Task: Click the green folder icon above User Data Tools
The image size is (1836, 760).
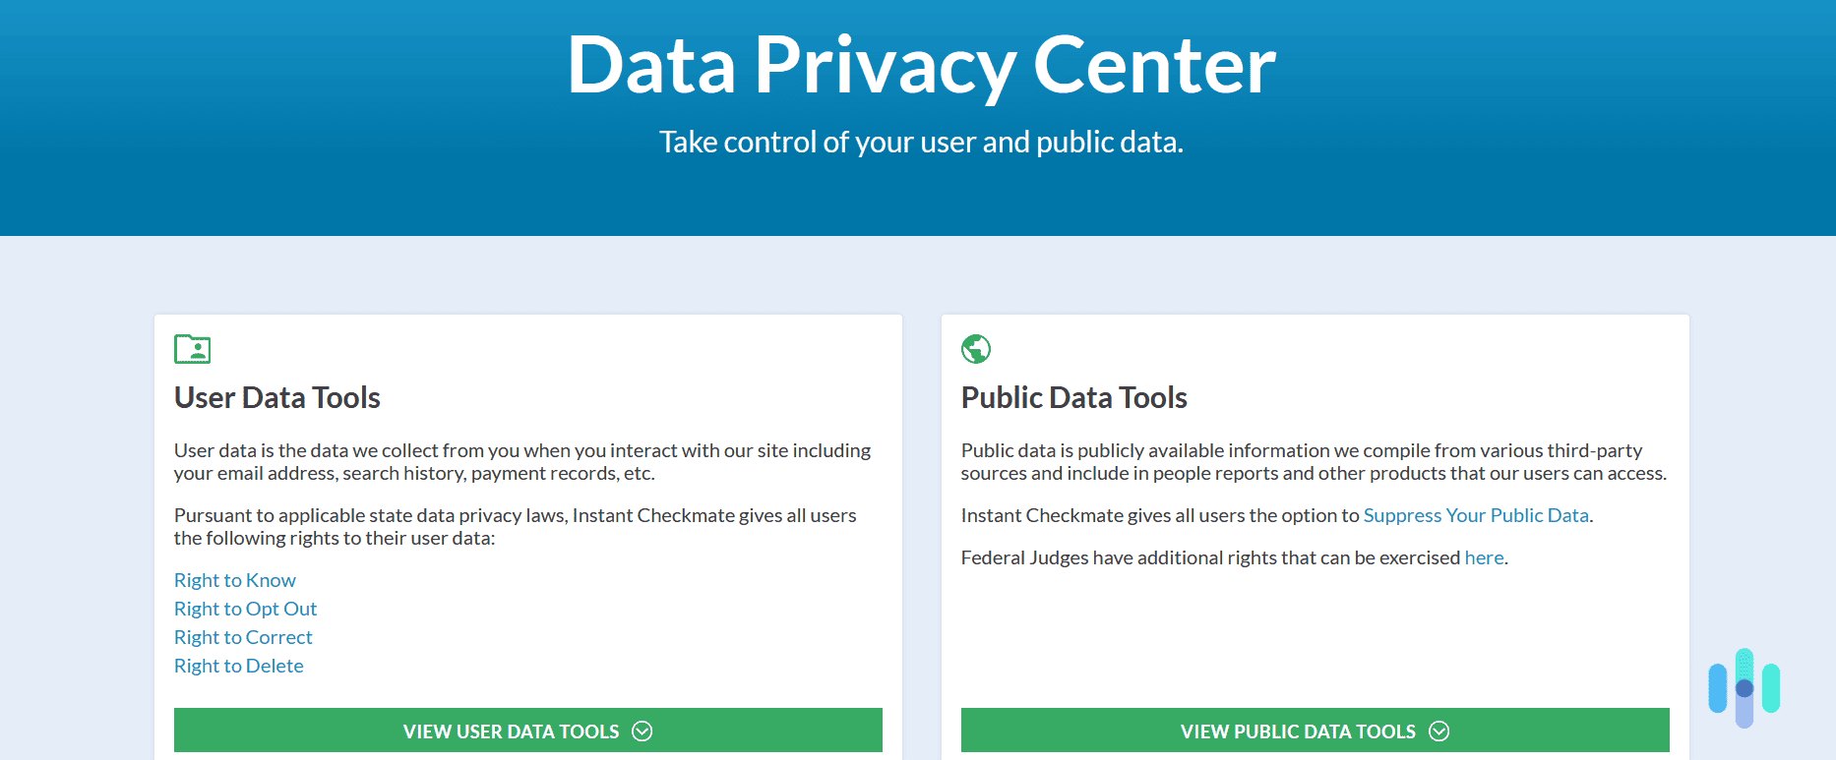Action: pos(193,349)
